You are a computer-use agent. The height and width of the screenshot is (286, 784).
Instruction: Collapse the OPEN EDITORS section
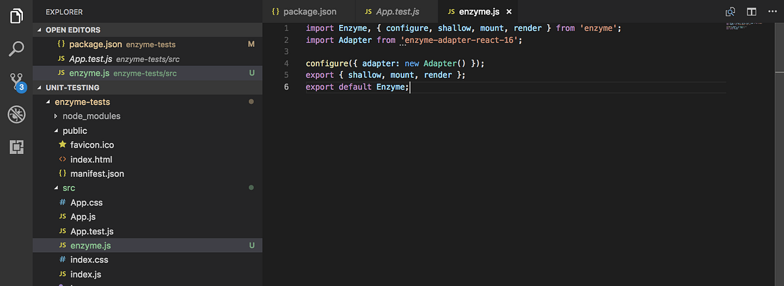pos(148,30)
